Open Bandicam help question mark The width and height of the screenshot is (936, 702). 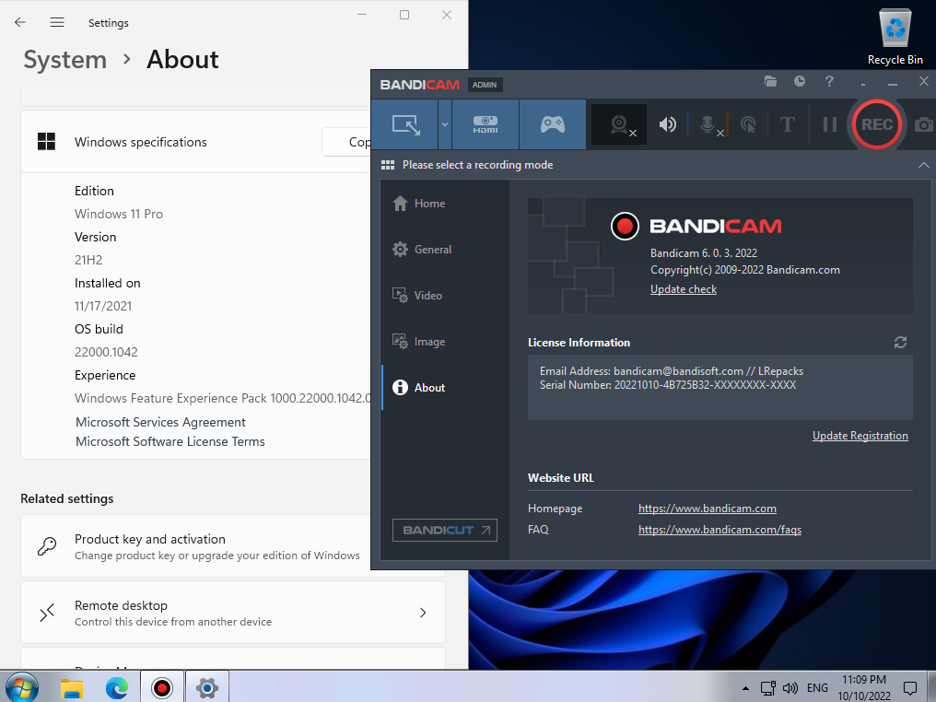pos(829,81)
